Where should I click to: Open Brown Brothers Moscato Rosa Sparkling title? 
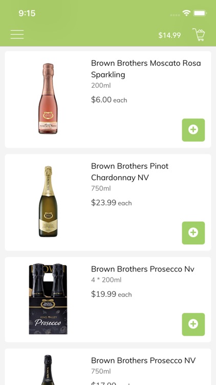[146, 69]
